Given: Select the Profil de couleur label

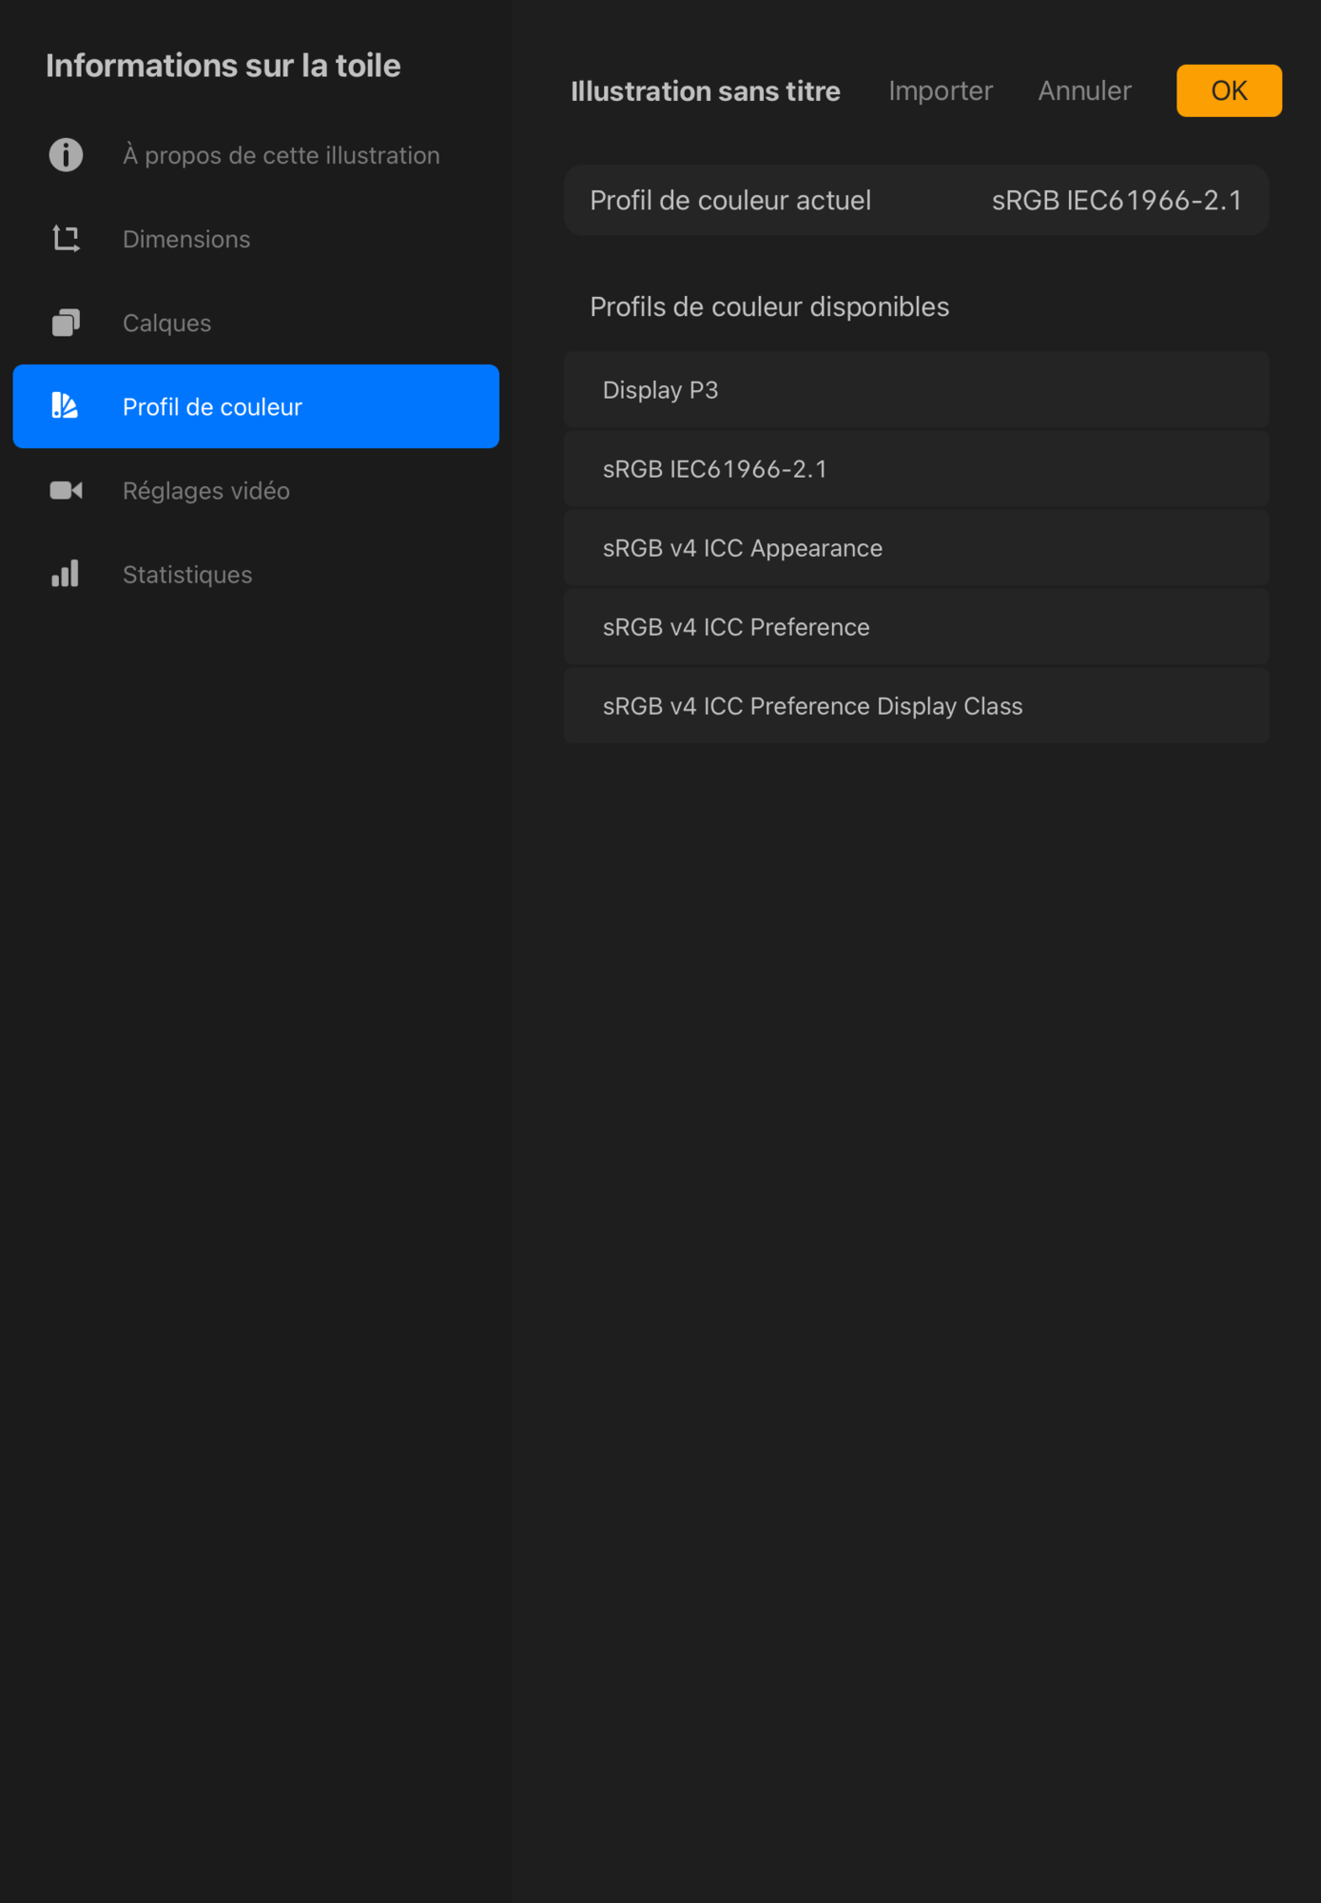Looking at the screenshot, I should pyautogui.click(x=212, y=406).
